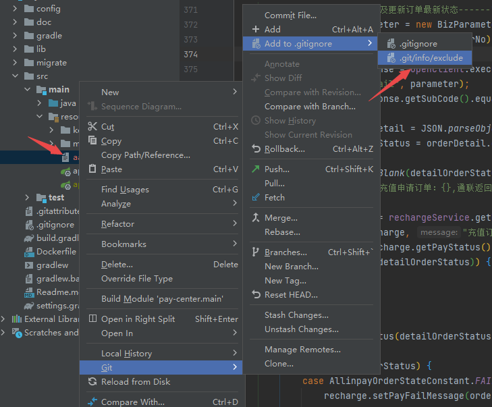Screen dimensions: 492x407
Task: Select the .gitattributes file in tree
Action: pos(58,211)
